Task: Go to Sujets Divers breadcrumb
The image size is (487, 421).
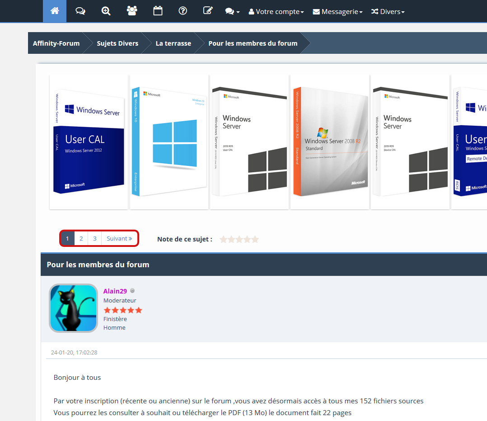Action: tap(117, 43)
